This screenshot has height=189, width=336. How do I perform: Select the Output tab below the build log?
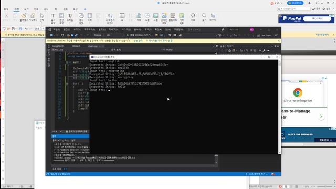click(x=65, y=169)
